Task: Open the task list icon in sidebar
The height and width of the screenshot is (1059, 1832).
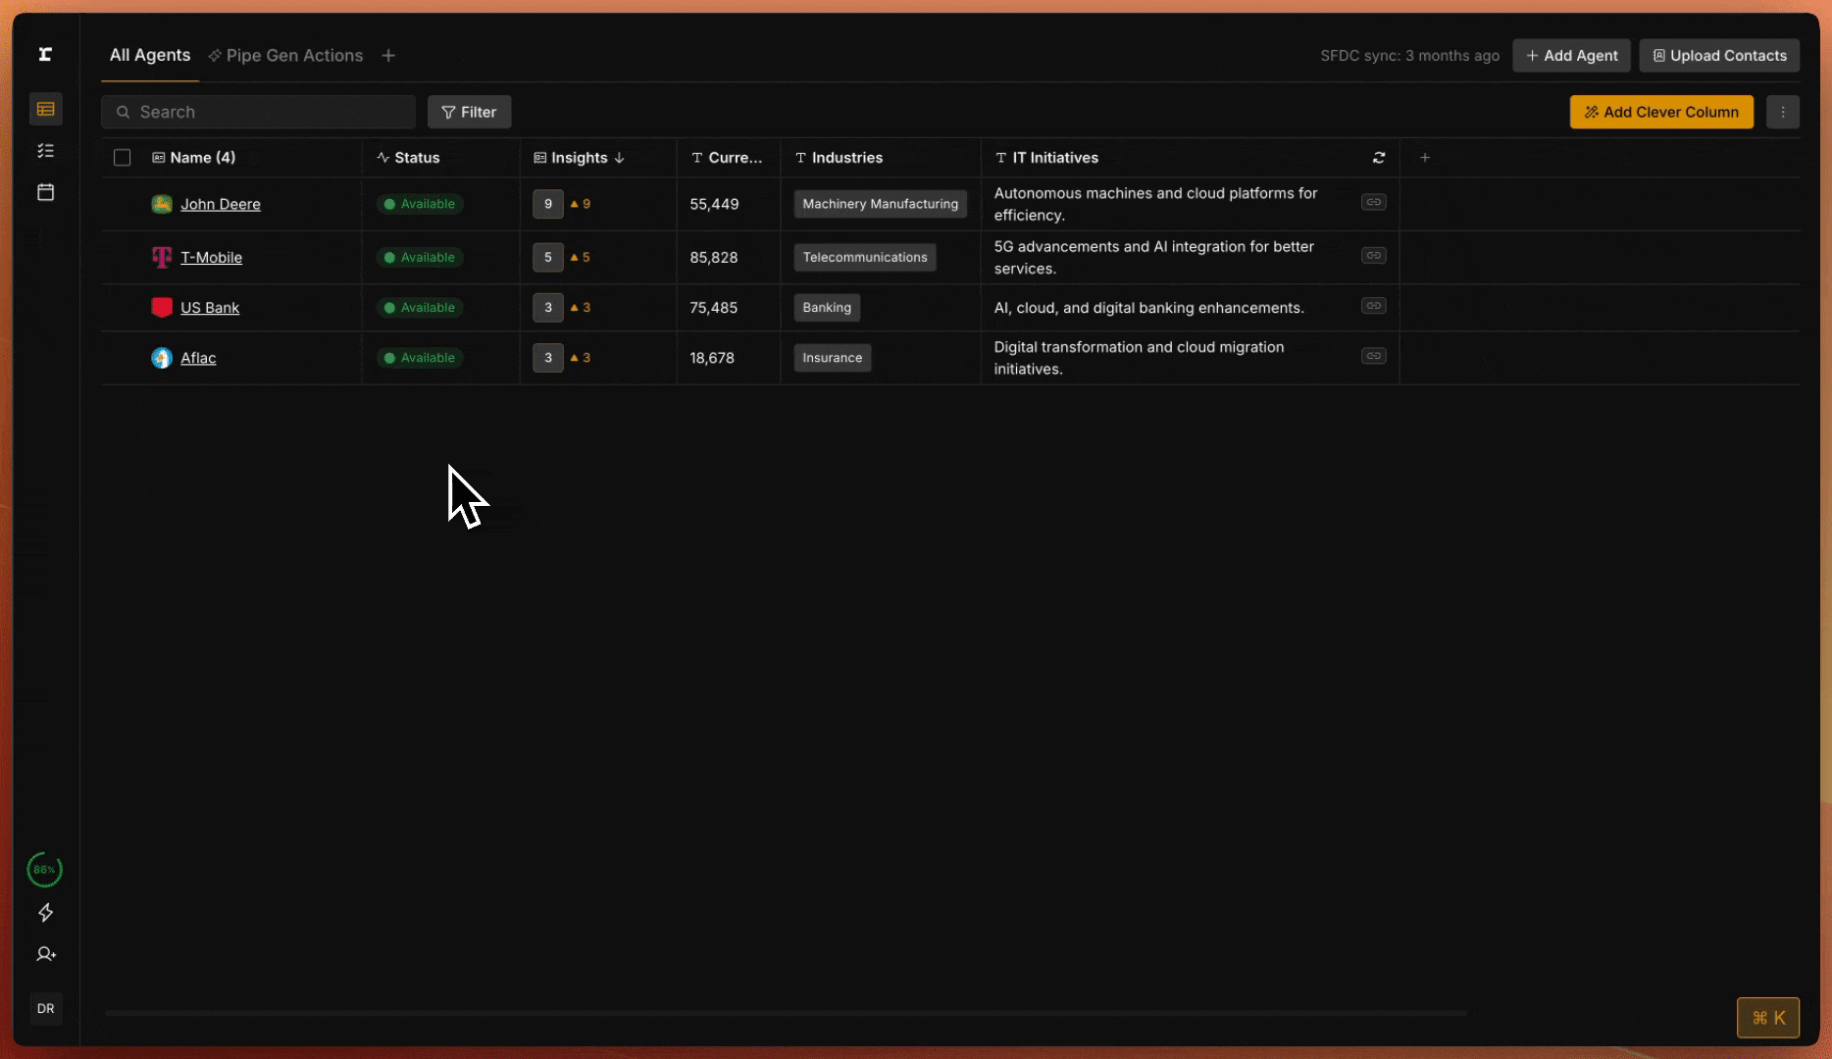Action: tap(45, 151)
